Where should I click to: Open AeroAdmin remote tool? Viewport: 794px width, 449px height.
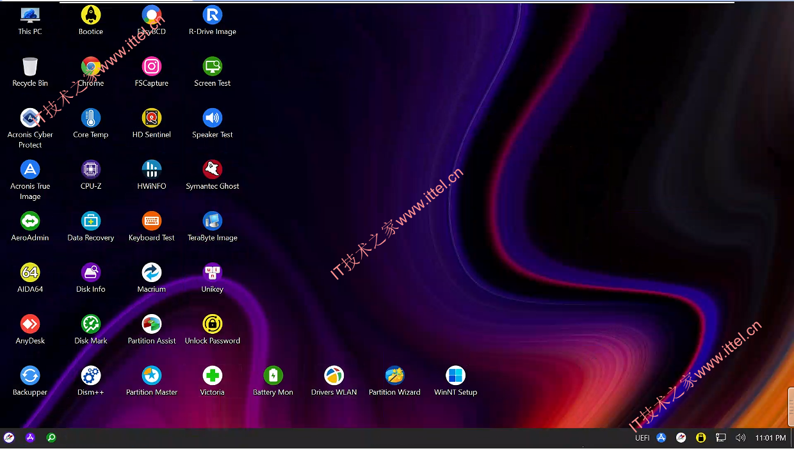pyautogui.click(x=30, y=226)
